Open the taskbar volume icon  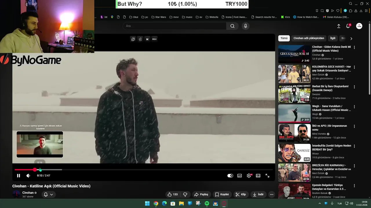point(351,203)
